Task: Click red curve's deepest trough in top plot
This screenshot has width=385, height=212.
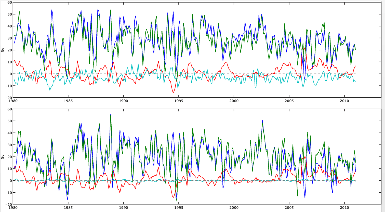Action: (x=173, y=93)
